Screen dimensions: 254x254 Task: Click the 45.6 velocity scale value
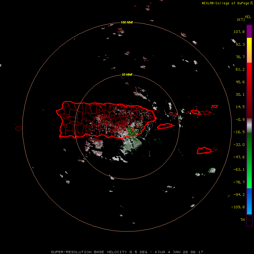[240, 82]
